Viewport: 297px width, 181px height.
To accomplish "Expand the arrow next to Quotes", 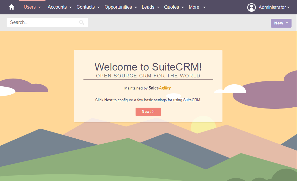I will pos(183,7).
